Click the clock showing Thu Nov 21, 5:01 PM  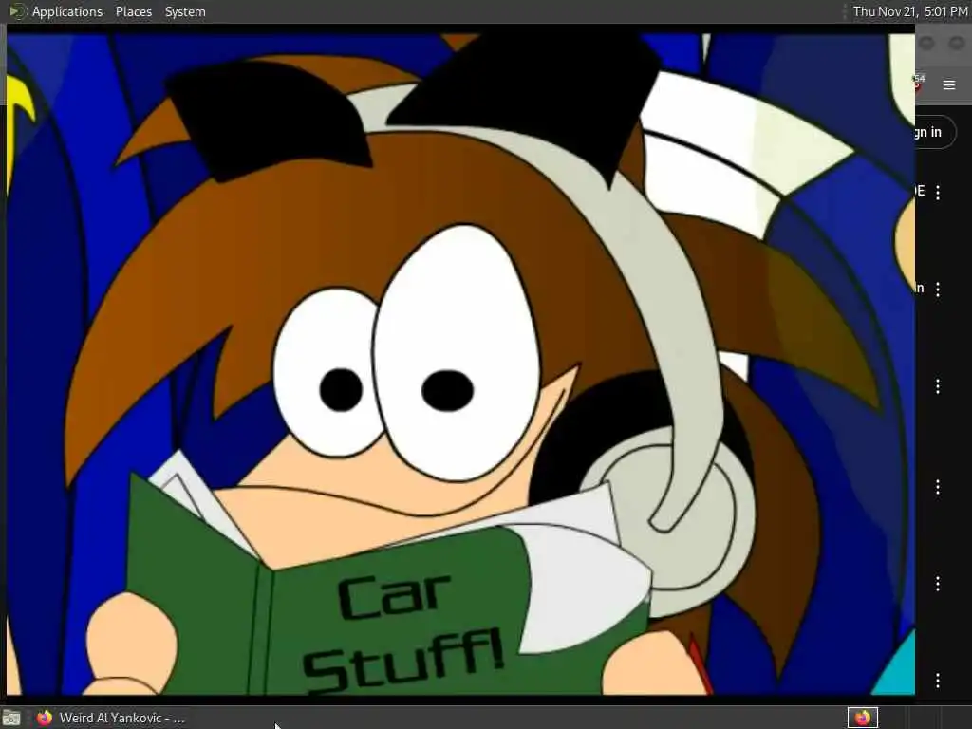click(909, 11)
